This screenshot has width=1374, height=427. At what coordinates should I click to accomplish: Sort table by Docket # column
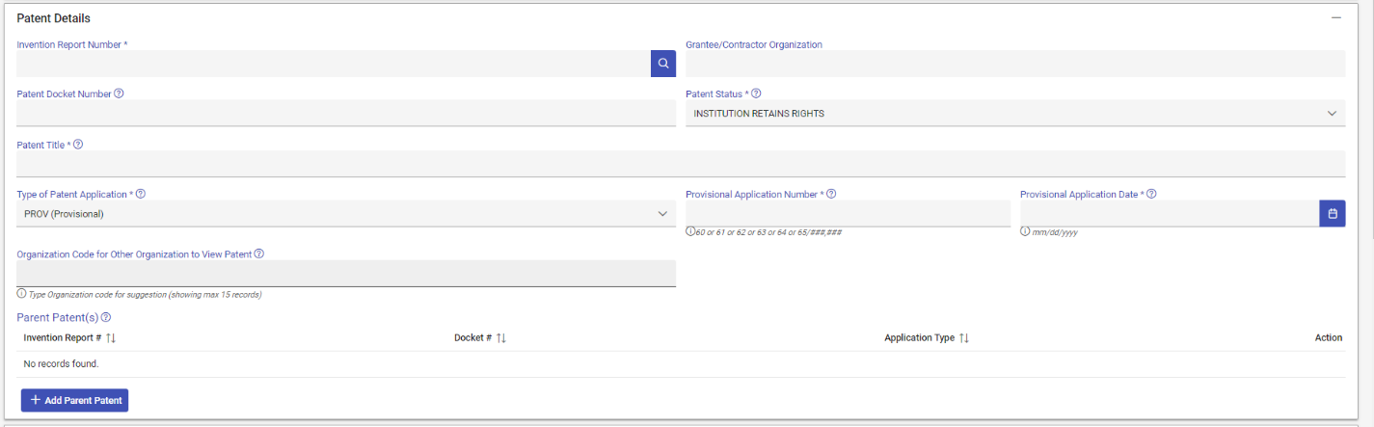point(501,338)
